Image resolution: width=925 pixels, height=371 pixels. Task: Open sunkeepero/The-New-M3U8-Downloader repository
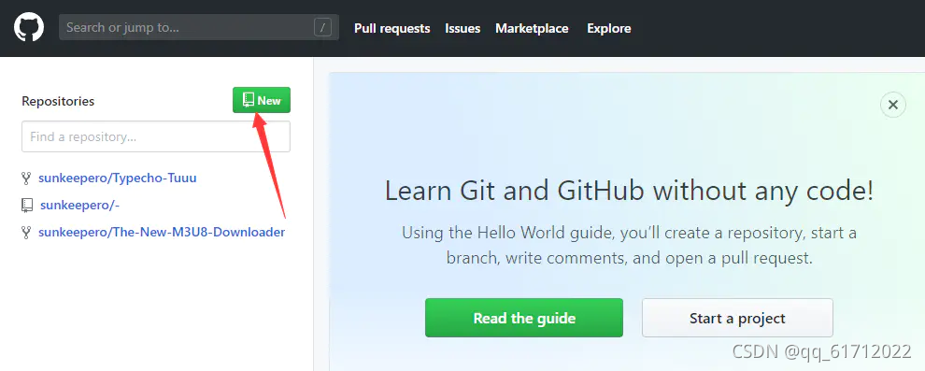pyautogui.click(x=162, y=233)
